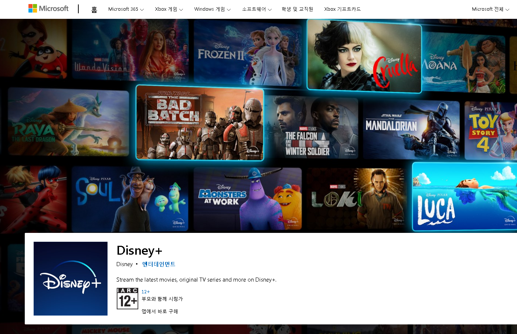The width and height of the screenshot is (517, 334).
Task: Select the Falcon and Winter Soldier poster
Action: 311,127
